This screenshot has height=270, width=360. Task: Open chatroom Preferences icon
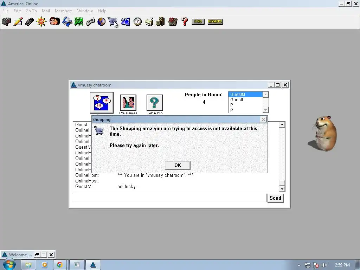coord(128,102)
